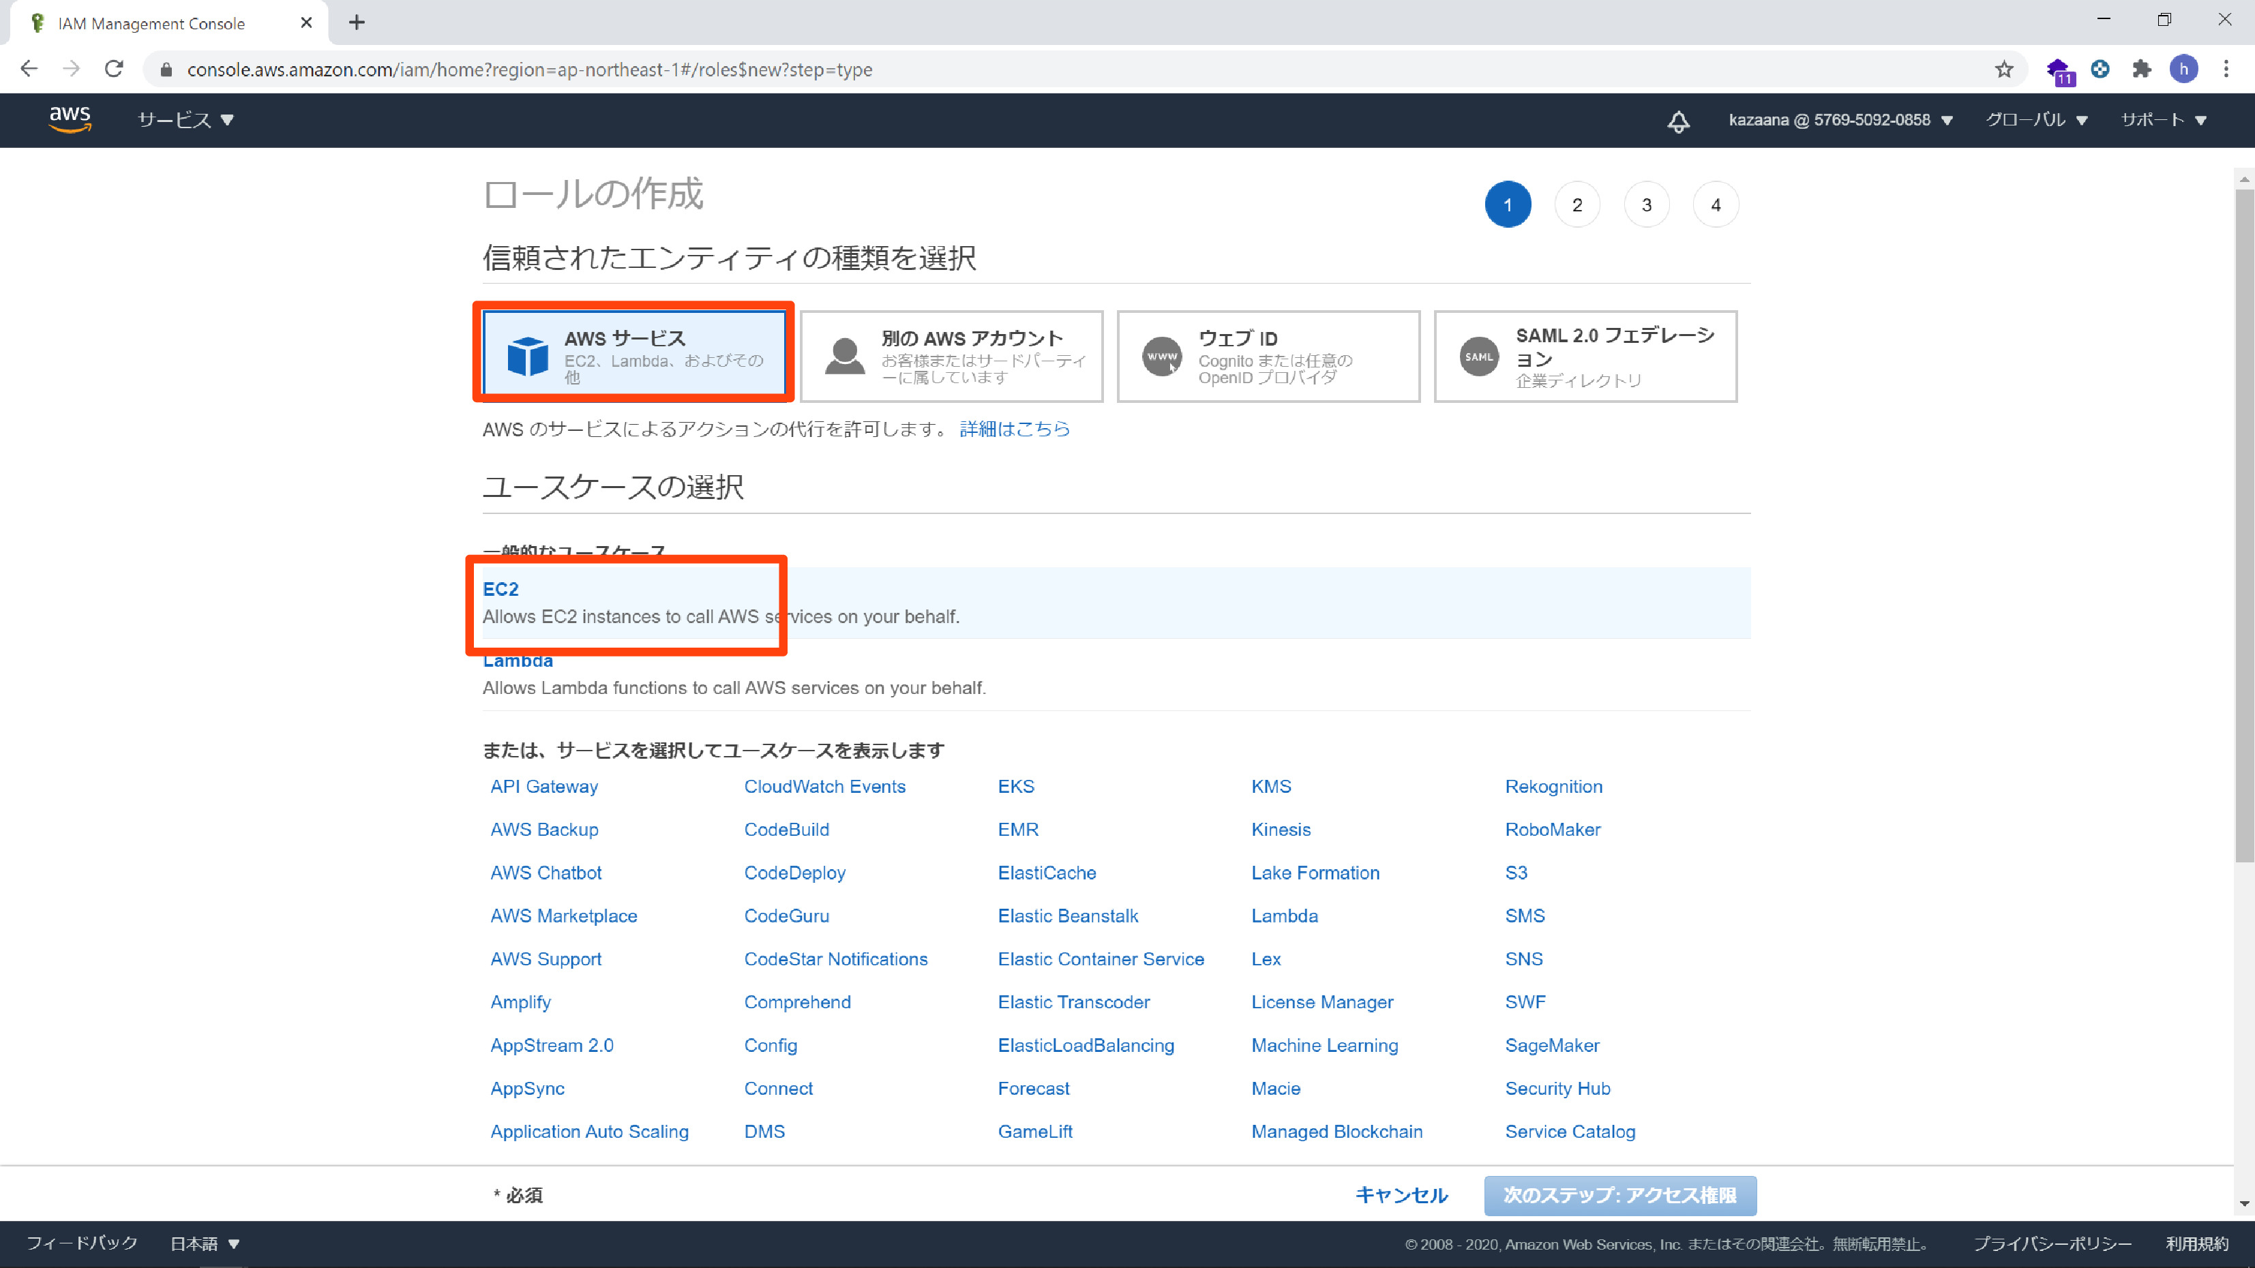Screen dimensions: 2255x1268
Task: Click the step 2 progress indicator
Action: [x=1577, y=203]
